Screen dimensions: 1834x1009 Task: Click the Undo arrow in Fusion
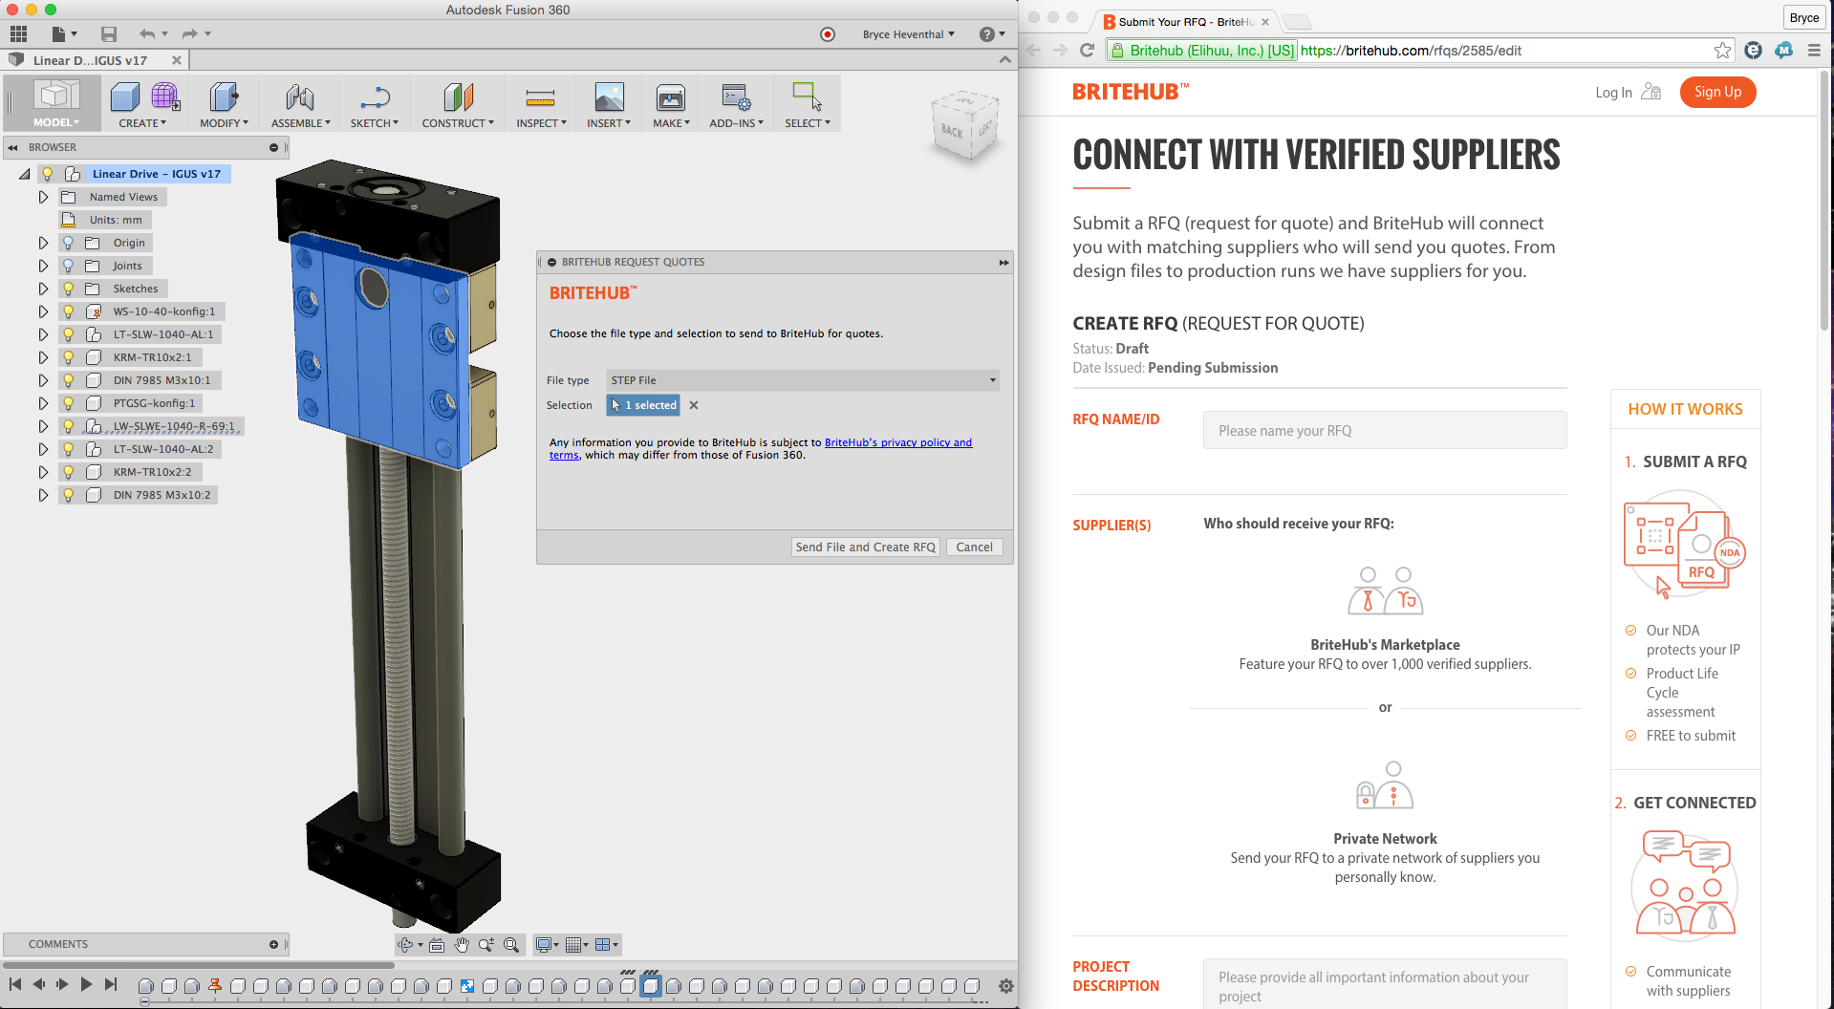pyautogui.click(x=146, y=34)
